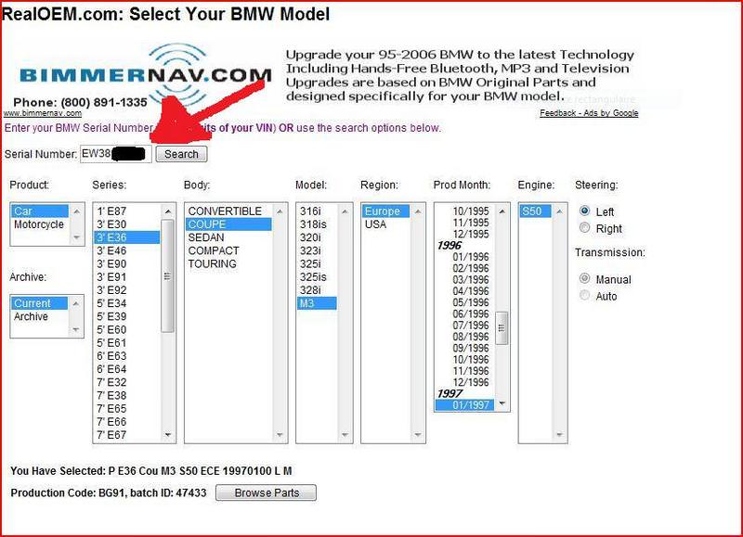Choose Manual transmission radio button
The image size is (743, 537).
(x=585, y=278)
